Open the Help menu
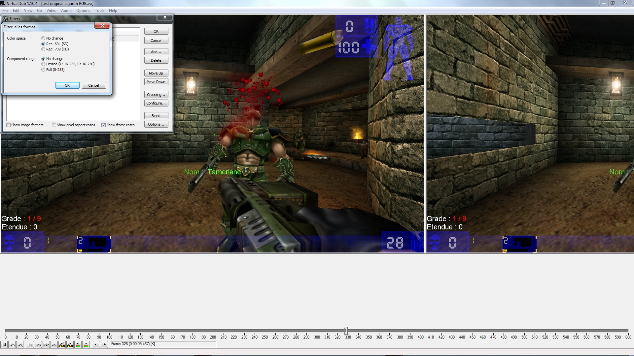Screen dimensions: 634x356 (x=113, y=11)
